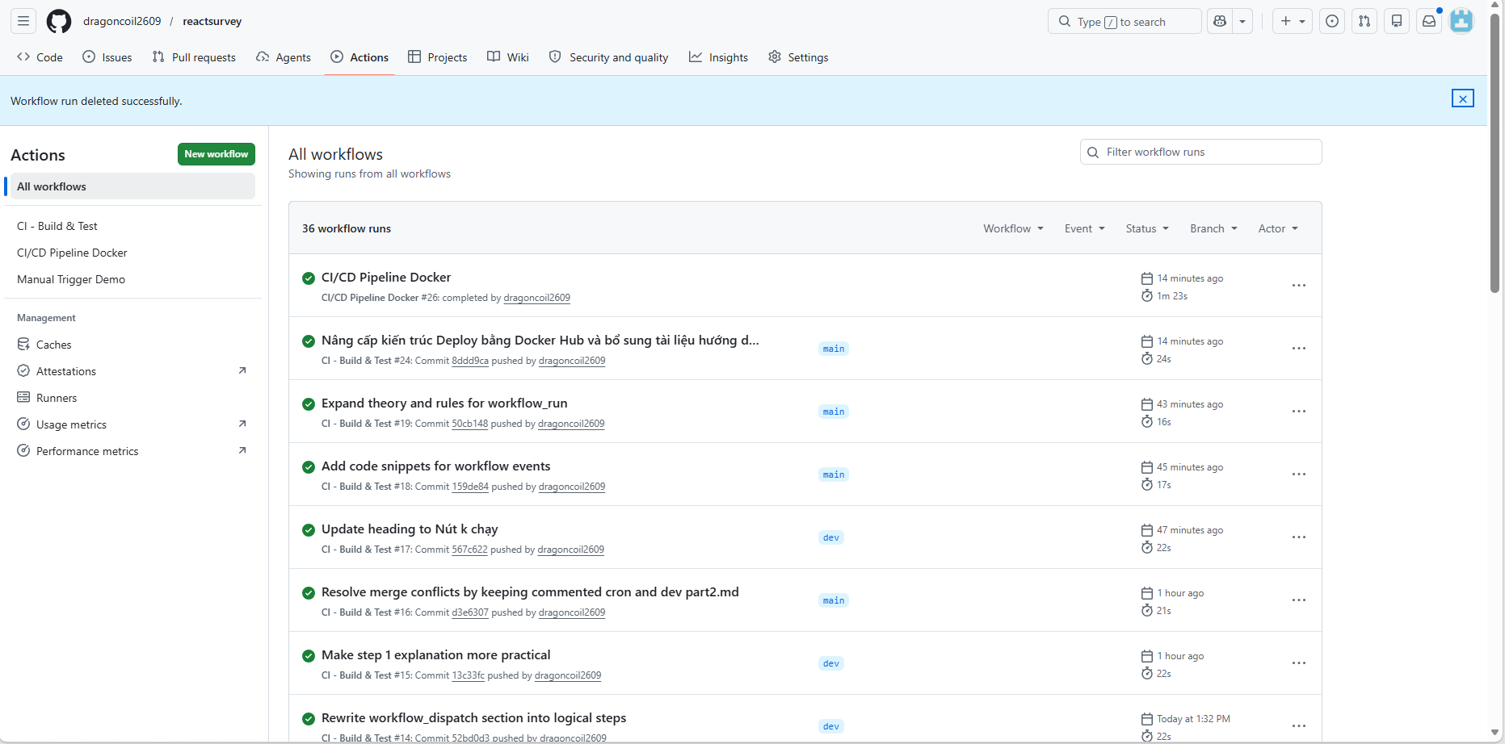Click main branch label on run #19
Image resolution: width=1505 pixels, height=744 pixels.
tap(834, 412)
